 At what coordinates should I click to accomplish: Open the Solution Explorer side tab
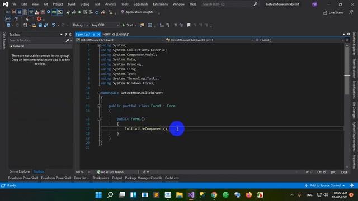[x=354, y=44]
